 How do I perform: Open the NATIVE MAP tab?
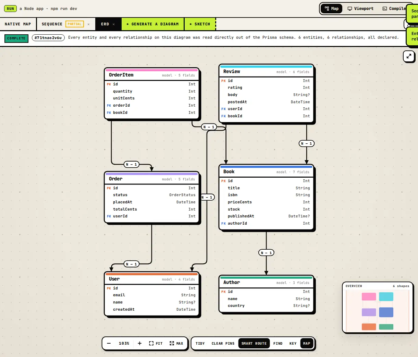(18, 24)
